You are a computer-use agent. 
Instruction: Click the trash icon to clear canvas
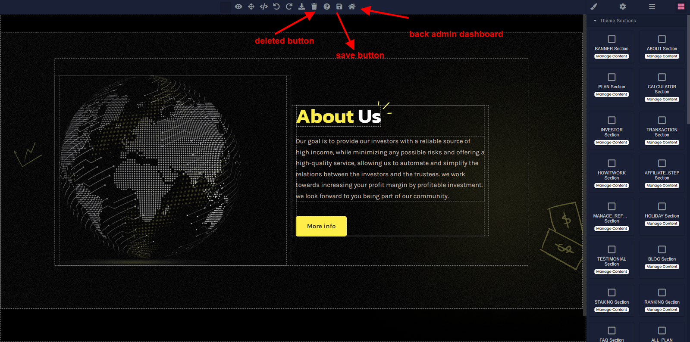pos(314,6)
